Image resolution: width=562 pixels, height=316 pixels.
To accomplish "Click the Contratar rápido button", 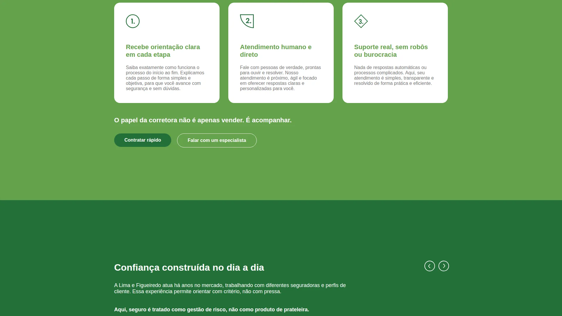I will [143, 140].
